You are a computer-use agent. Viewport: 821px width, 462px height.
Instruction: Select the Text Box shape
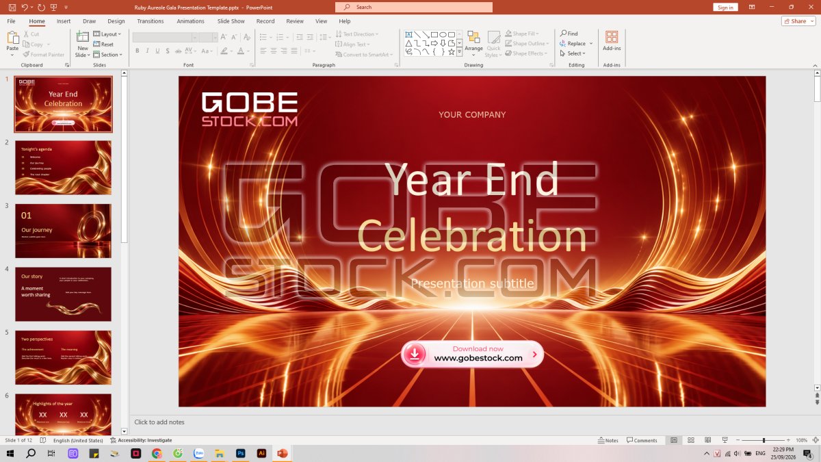pyautogui.click(x=408, y=34)
